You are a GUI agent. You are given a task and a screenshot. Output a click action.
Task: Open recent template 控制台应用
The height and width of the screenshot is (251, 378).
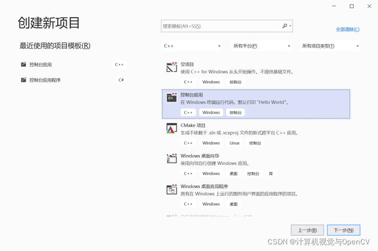point(73,65)
